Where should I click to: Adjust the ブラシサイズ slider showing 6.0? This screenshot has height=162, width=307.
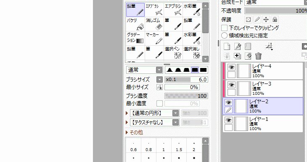[x=186, y=80]
